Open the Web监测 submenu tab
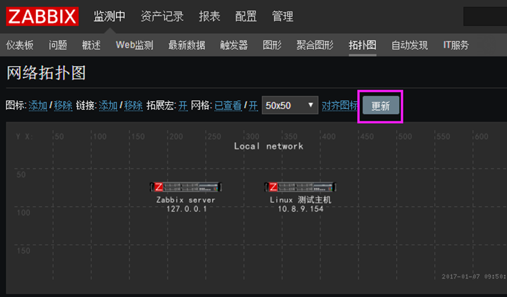The image size is (507, 297). 135,45
